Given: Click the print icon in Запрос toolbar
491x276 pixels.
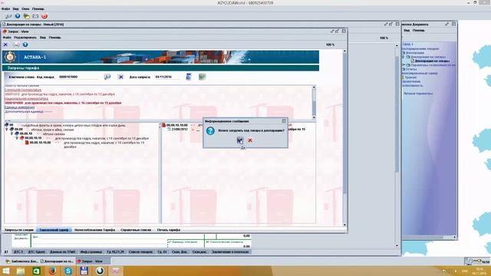Looking at the screenshot, I should click(x=16, y=44).
